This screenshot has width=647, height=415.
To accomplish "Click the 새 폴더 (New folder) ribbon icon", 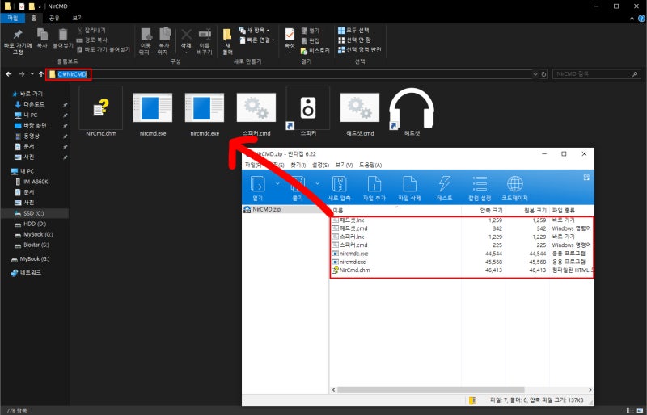I will coord(227,40).
